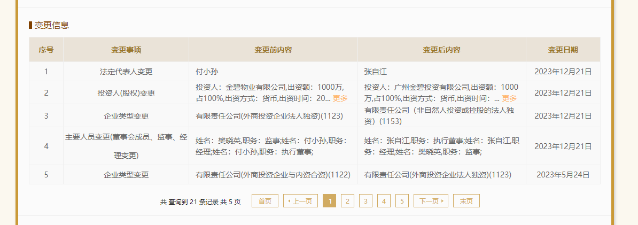This screenshot has width=638, height=225.
Task: Select the 法定代表人变更 row entry
Action: [x=126, y=71]
